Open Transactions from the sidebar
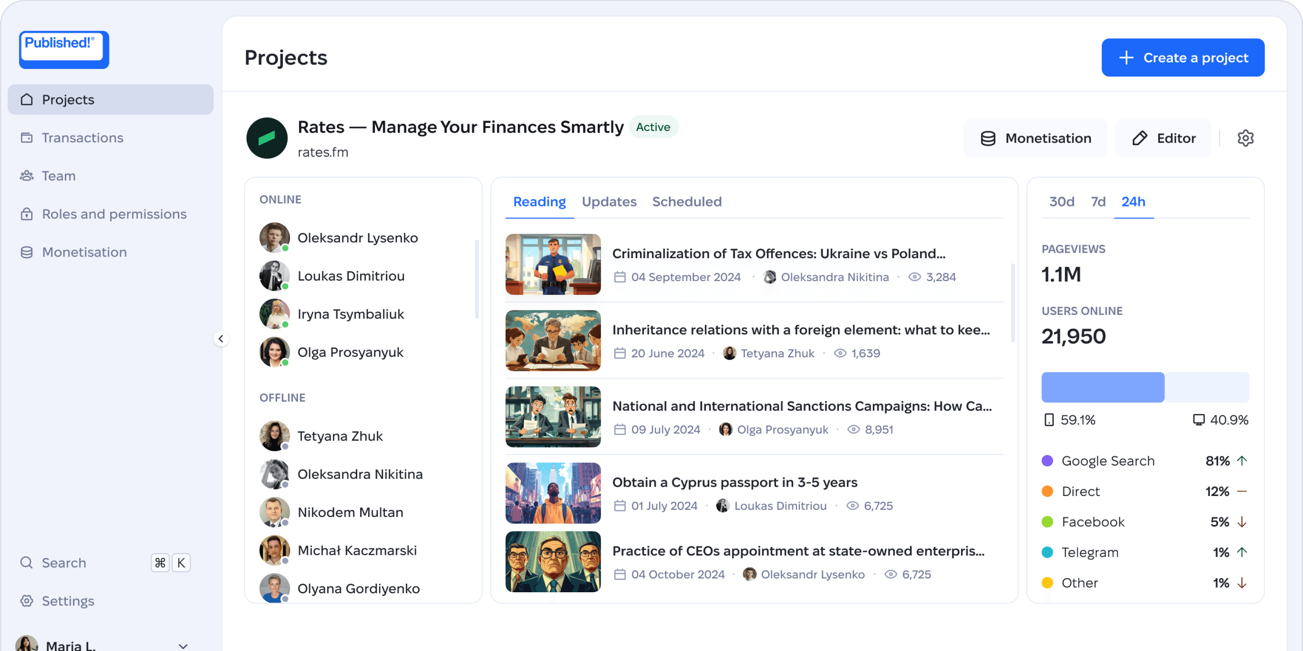This screenshot has height=651, width=1303. 82,137
